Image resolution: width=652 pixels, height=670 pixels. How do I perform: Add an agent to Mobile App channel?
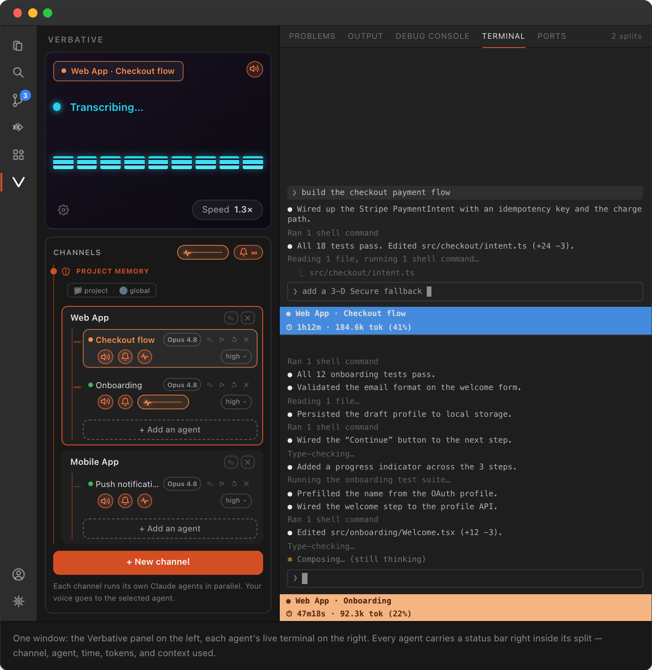tap(170, 529)
